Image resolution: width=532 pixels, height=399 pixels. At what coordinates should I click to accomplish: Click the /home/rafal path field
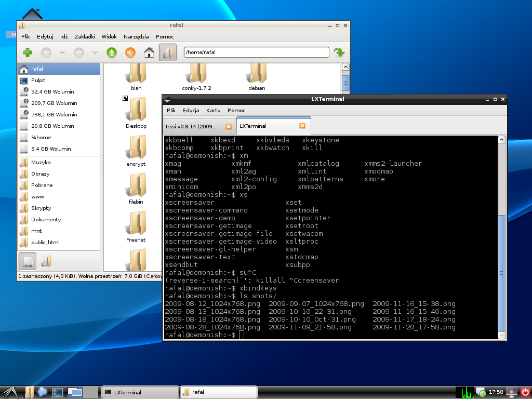coord(256,52)
